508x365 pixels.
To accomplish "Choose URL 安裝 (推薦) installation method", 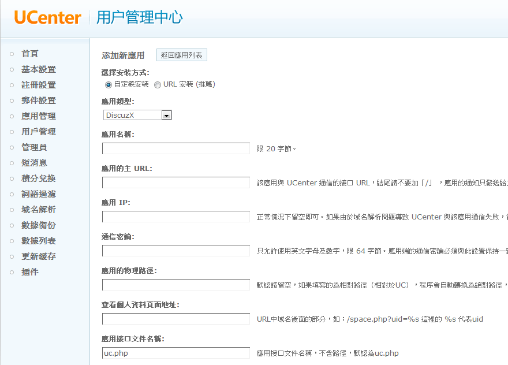I will [156, 84].
